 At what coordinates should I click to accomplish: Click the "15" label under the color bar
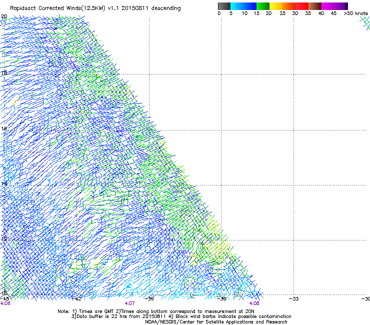click(256, 13)
